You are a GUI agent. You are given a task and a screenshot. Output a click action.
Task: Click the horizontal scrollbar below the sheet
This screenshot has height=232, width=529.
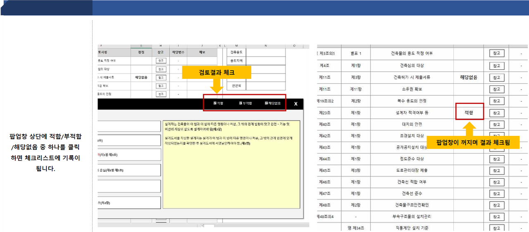(207, 226)
